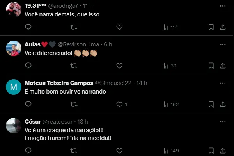Like Mateus's tweet with 1 like
The image size is (234, 156).
[x=120, y=104]
